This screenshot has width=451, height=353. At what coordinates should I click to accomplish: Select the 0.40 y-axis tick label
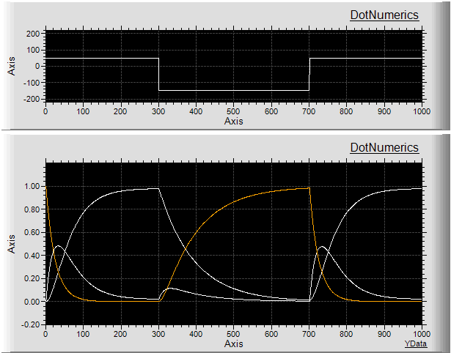point(32,256)
